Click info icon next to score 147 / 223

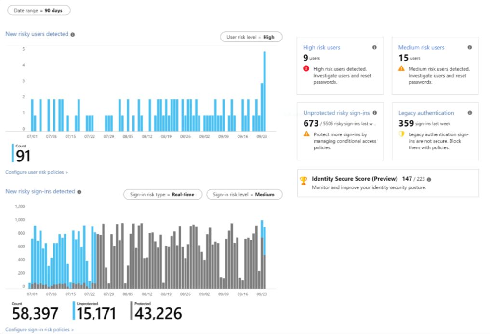(x=429, y=179)
